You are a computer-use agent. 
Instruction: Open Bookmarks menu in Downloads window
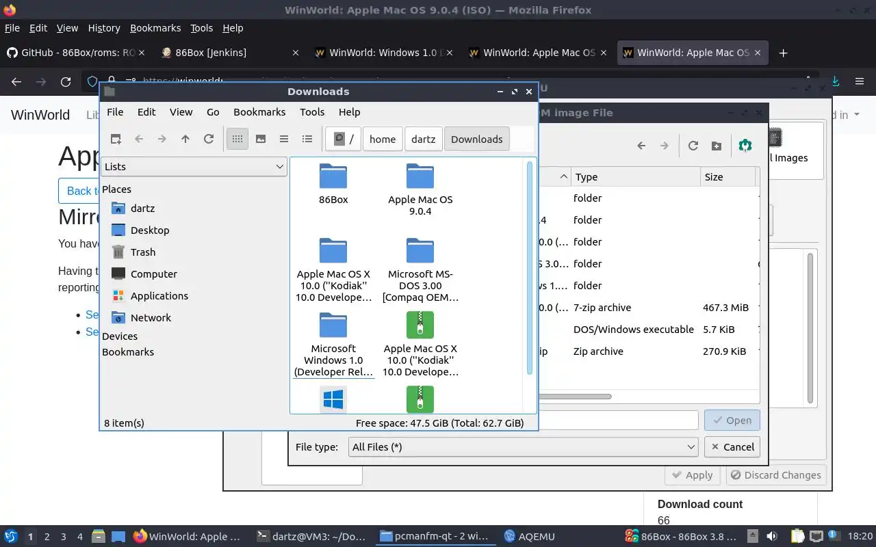point(259,111)
